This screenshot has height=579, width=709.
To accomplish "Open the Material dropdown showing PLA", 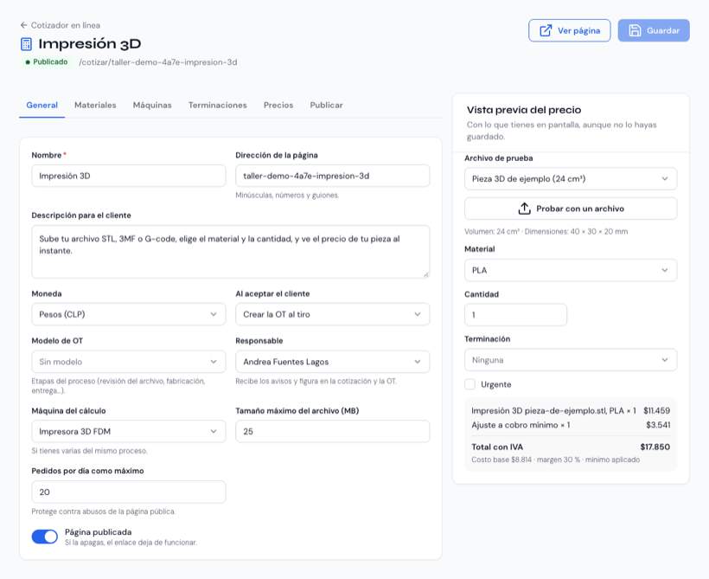I will [571, 270].
